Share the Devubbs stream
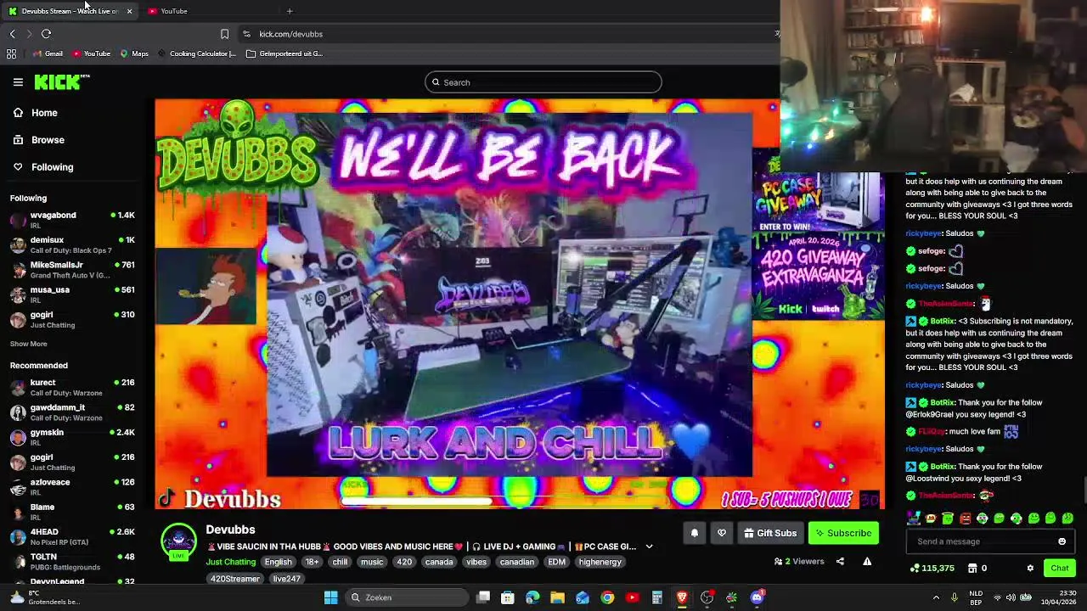Screen dimensions: 1087x611 (840, 561)
